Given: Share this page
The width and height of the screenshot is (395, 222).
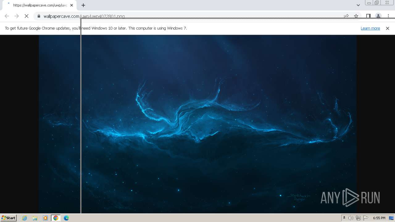Looking at the screenshot, I should pyautogui.click(x=346, y=16).
